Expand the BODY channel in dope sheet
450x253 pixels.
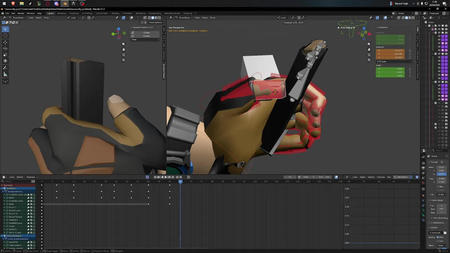4,198
